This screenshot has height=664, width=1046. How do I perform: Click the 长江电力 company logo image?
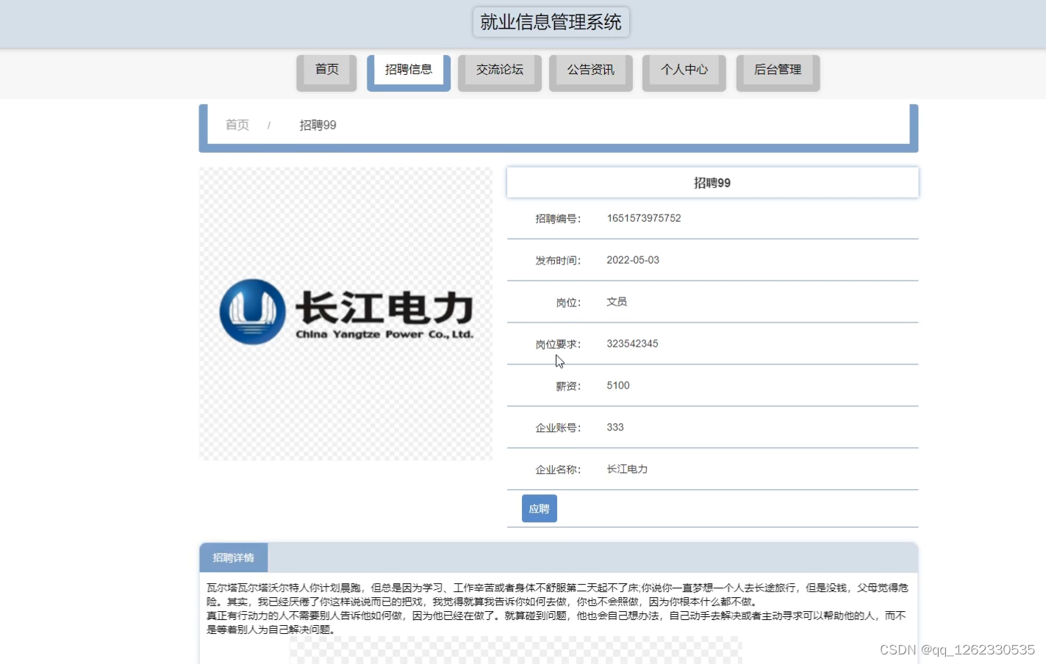pos(345,314)
